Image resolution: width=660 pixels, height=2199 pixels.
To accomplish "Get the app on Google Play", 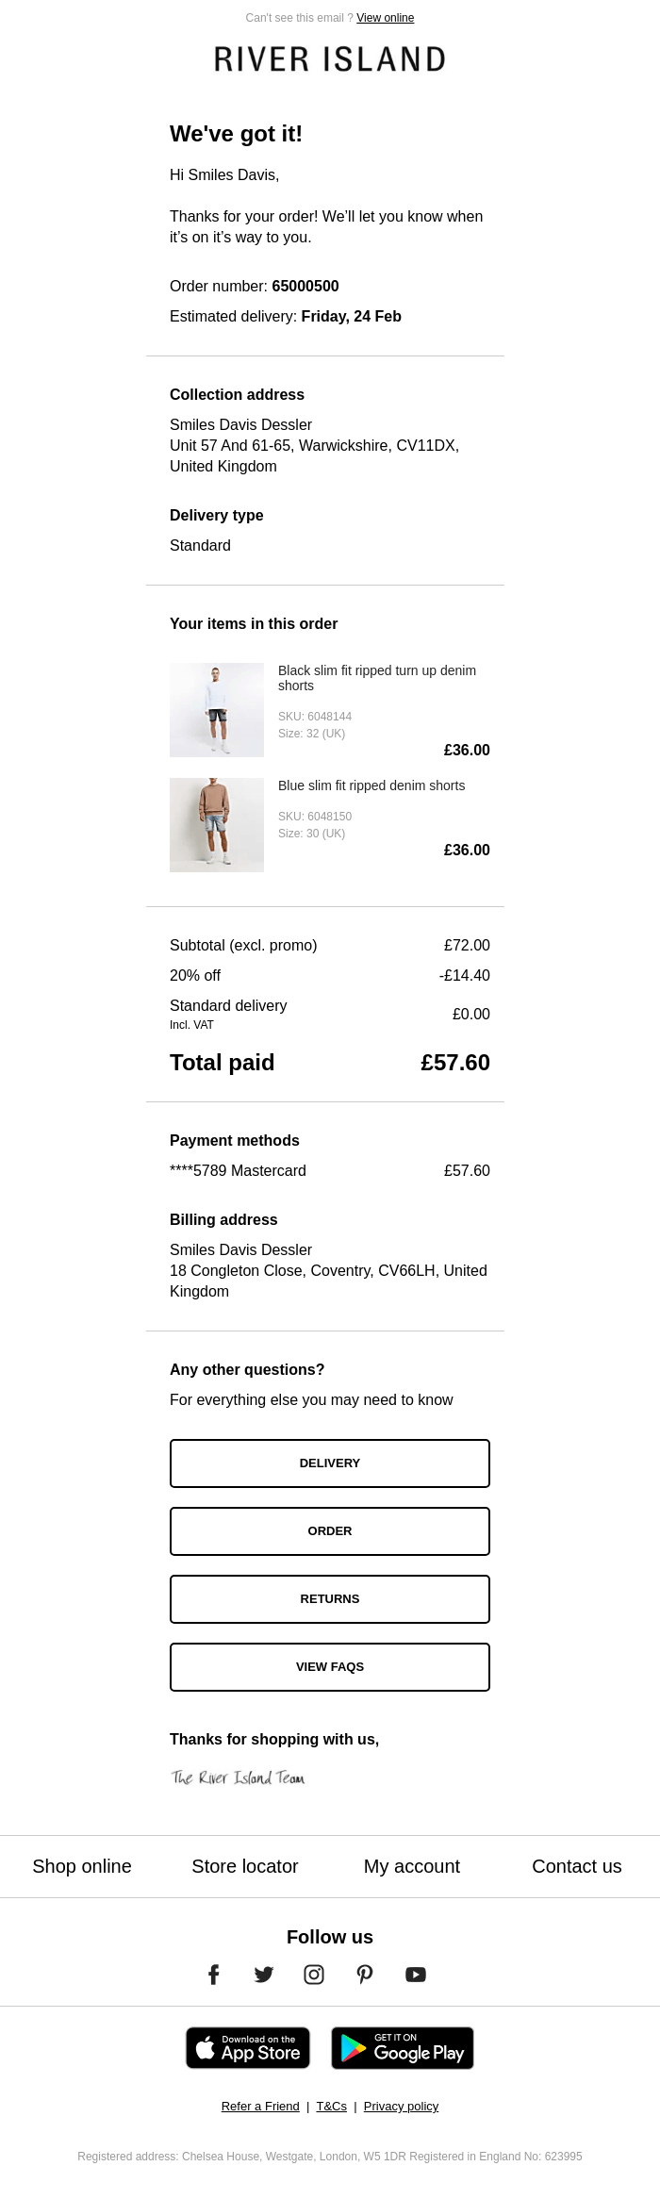I will 402,2047.
